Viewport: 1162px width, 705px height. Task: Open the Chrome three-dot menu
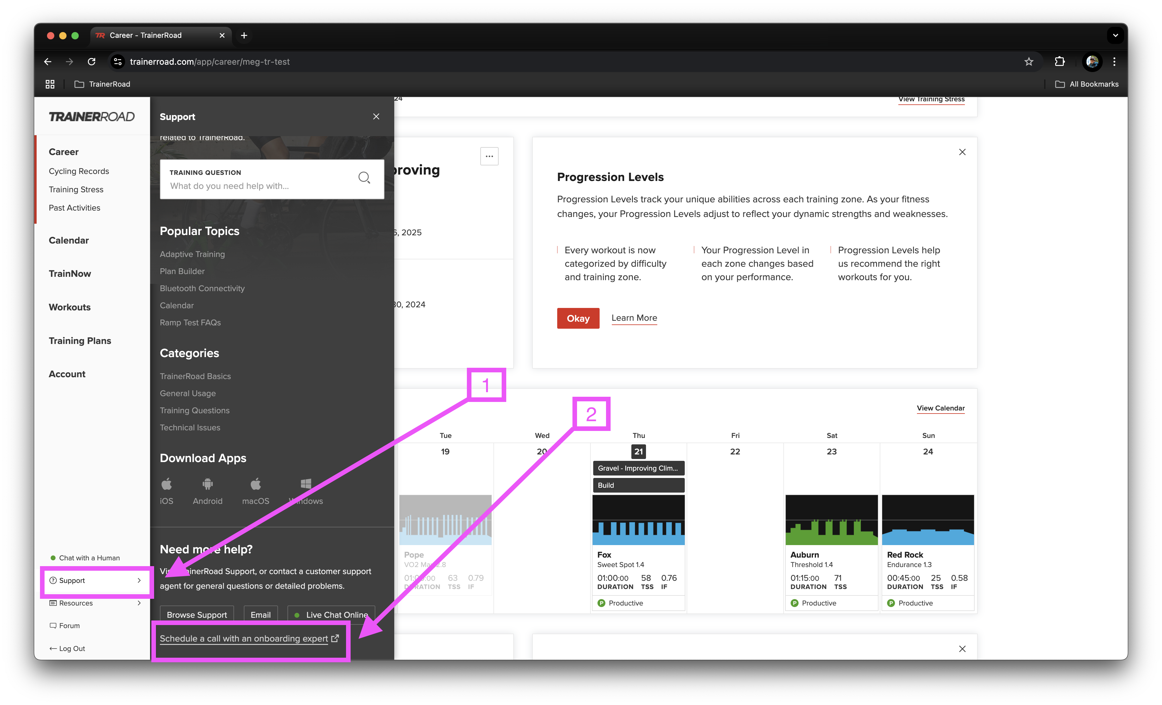pyautogui.click(x=1114, y=62)
